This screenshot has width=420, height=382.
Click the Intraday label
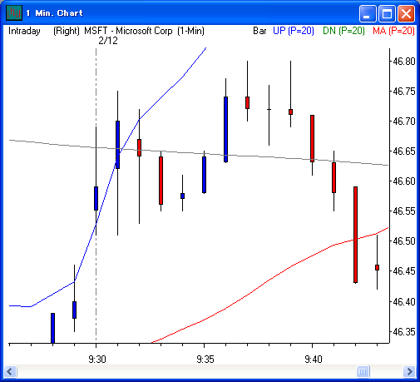click(24, 31)
